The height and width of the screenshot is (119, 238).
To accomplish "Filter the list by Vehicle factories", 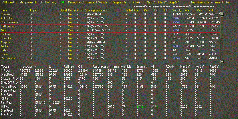I will pyautogui.click(x=103, y=2).
